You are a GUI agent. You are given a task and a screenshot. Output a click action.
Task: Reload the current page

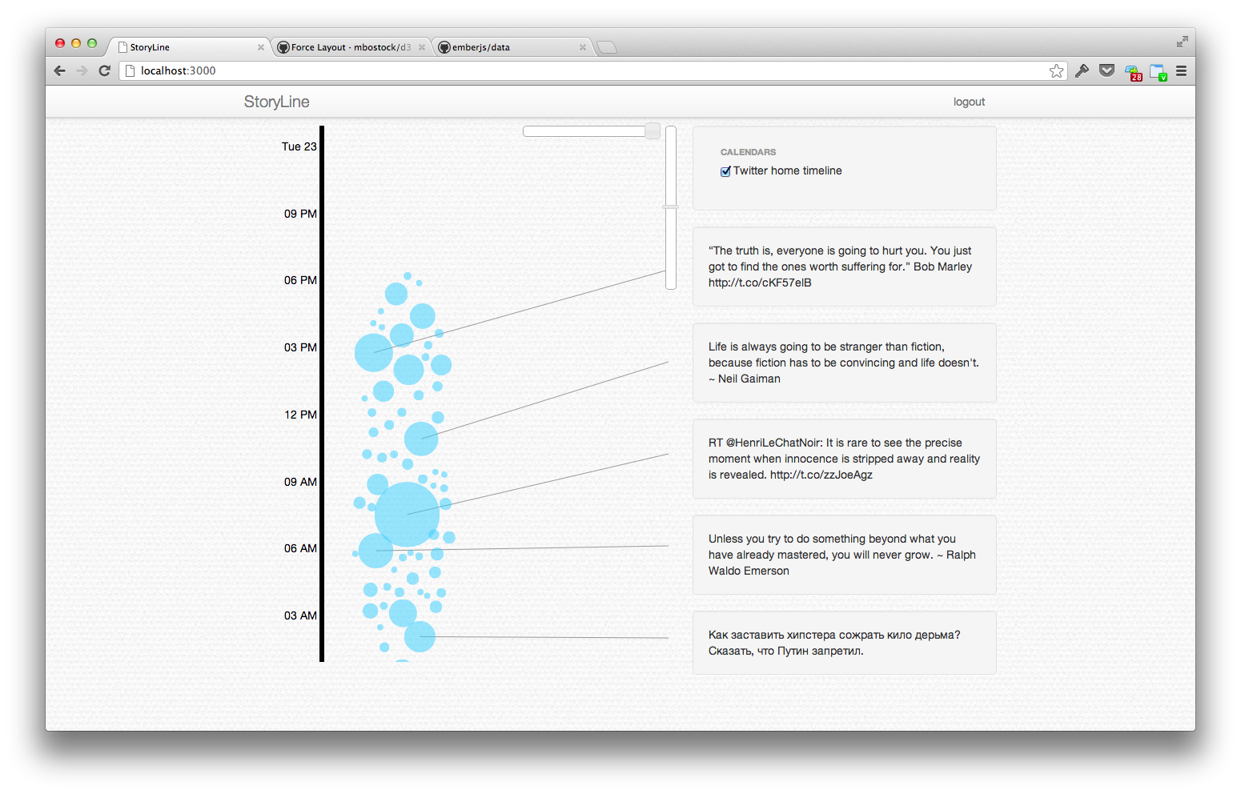[104, 71]
